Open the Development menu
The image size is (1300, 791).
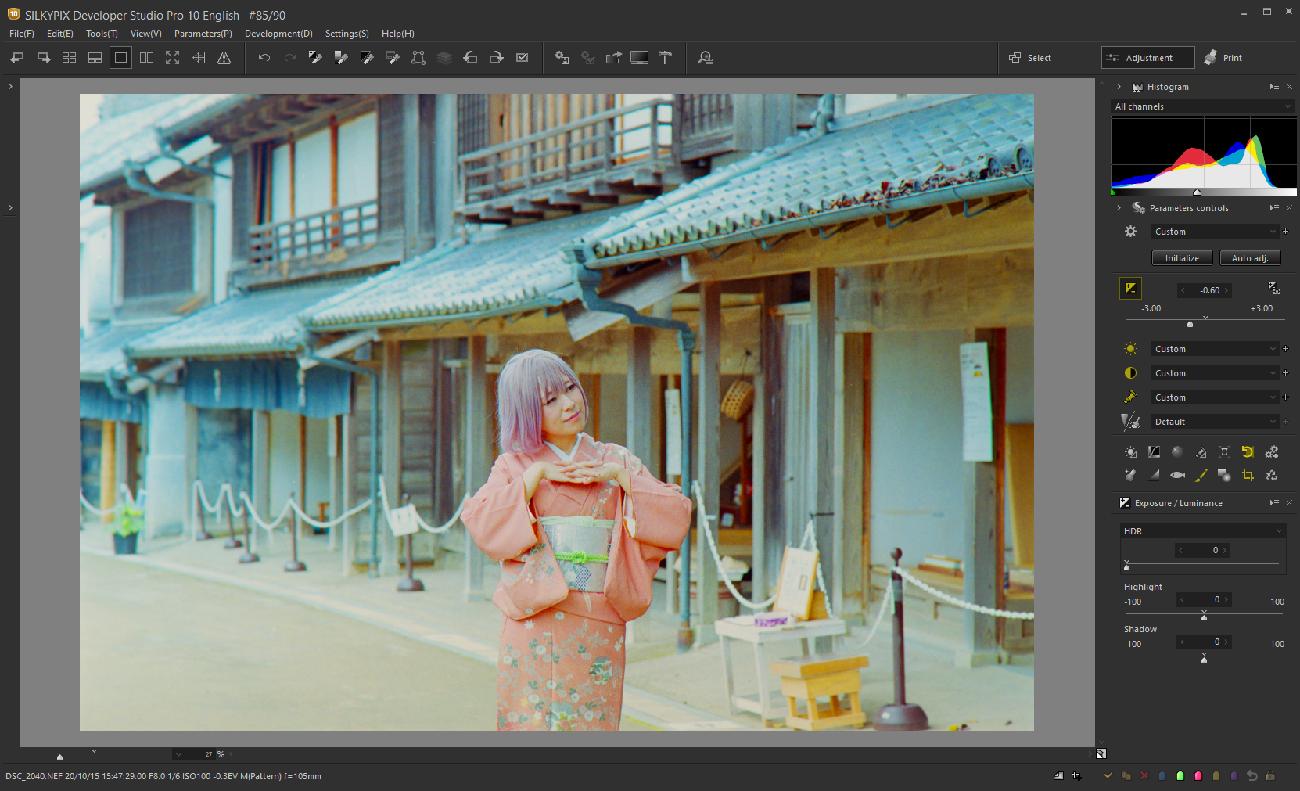point(278,34)
